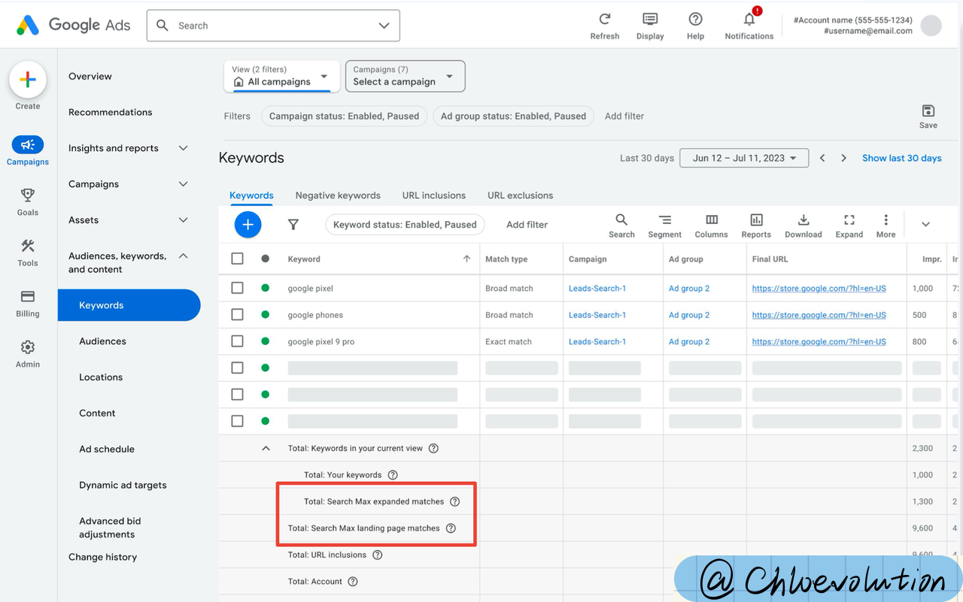Screen dimensions: 963x602
Task: Open the Display settings icon
Action: [x=650, y=20]
